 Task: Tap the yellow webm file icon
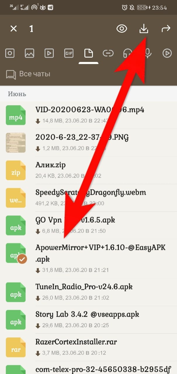point(16,198)
